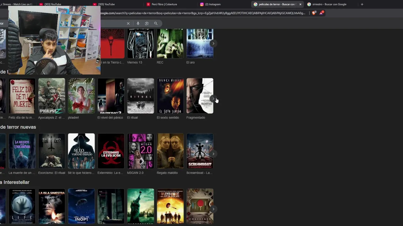
Task: Show more movies after Fragmentado
Action: pos(213,99)
